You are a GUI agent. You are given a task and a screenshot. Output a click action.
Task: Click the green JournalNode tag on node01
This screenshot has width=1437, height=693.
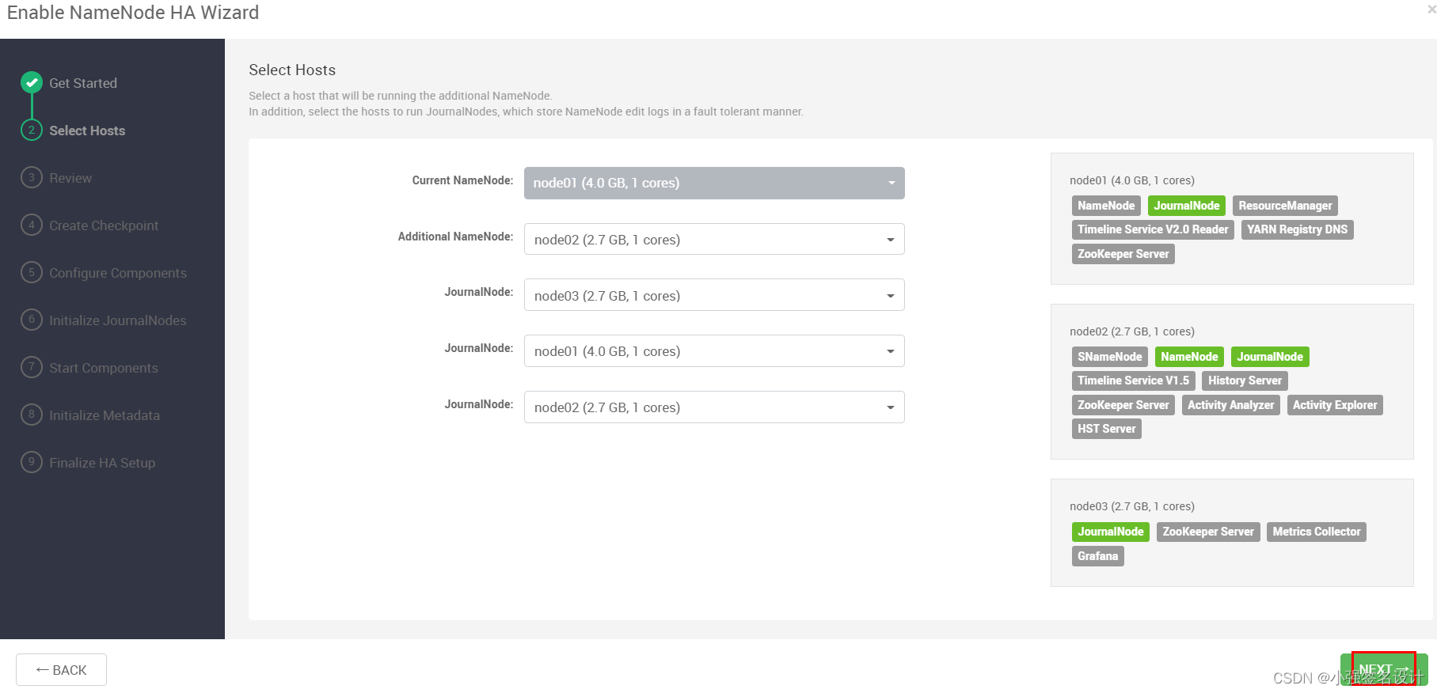click(1187, 206)
